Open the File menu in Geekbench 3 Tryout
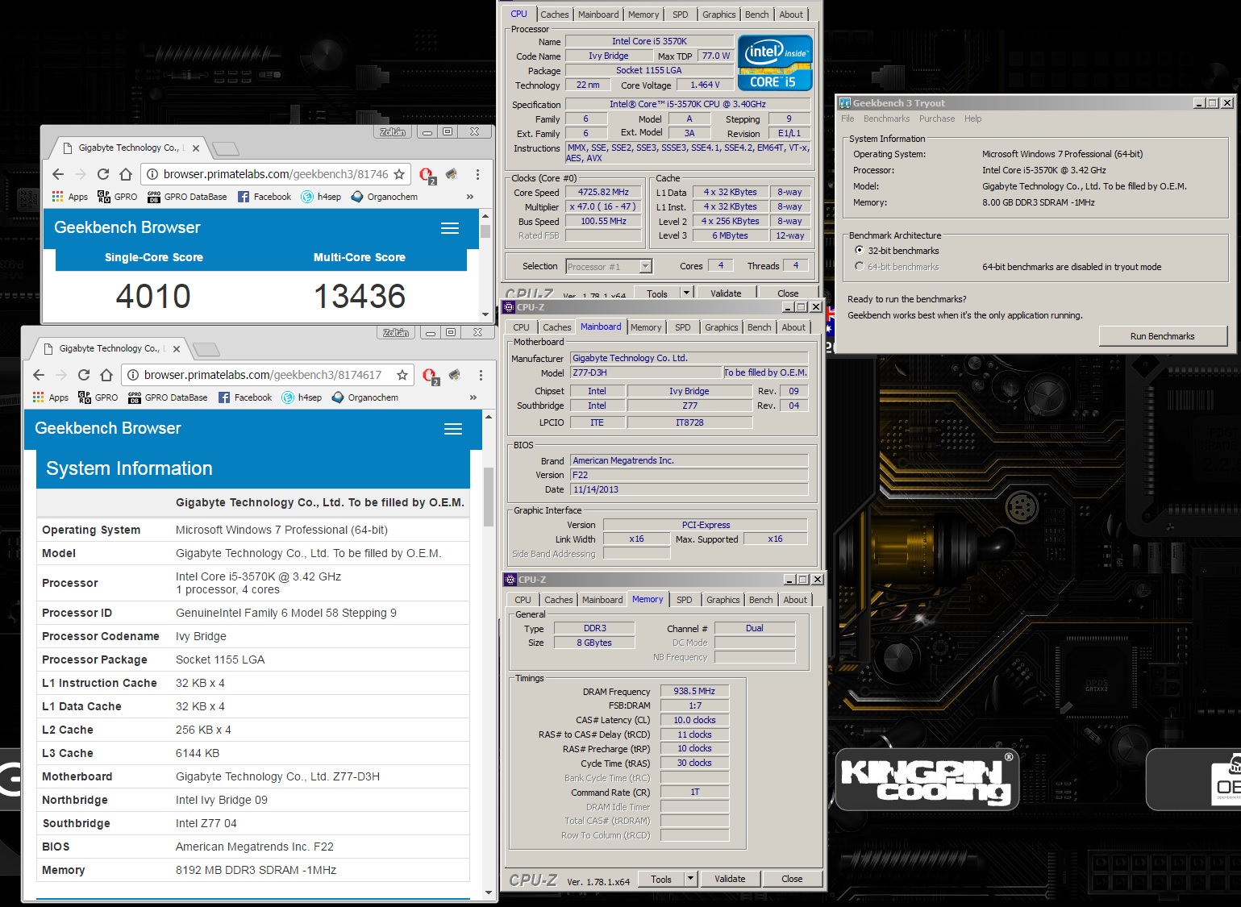 pos(847,119)
